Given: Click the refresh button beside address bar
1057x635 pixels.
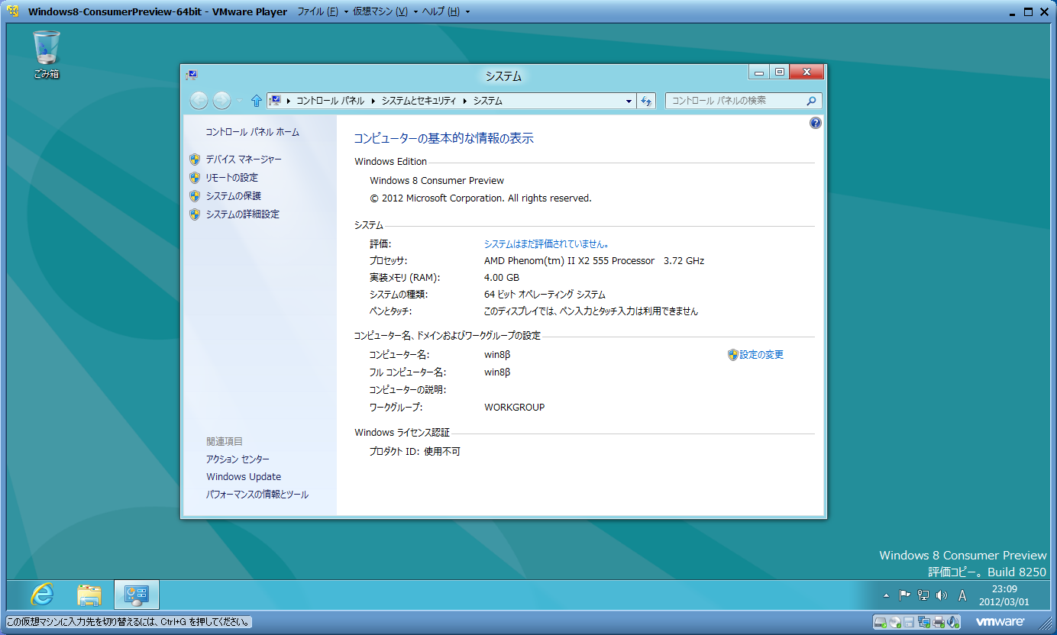Looking at the screenshot, I should pyautogui.click(x=646, y=101).
